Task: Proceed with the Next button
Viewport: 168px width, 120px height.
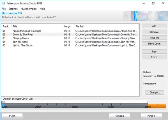Action: (x=151, y=116)
